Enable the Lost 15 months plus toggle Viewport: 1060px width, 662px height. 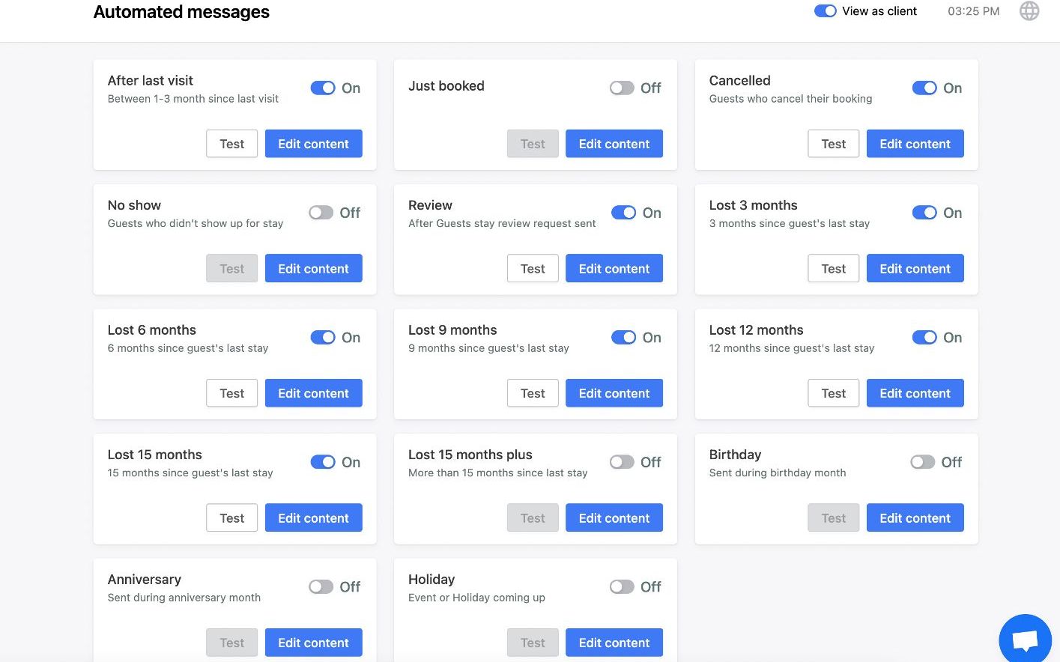(622, 462)
